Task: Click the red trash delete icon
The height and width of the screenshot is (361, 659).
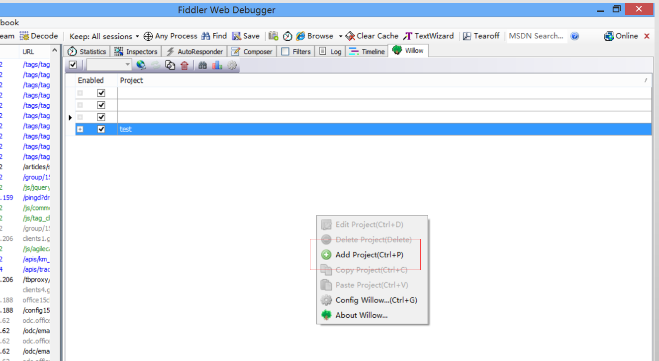Action: click(x=185, y=65)
